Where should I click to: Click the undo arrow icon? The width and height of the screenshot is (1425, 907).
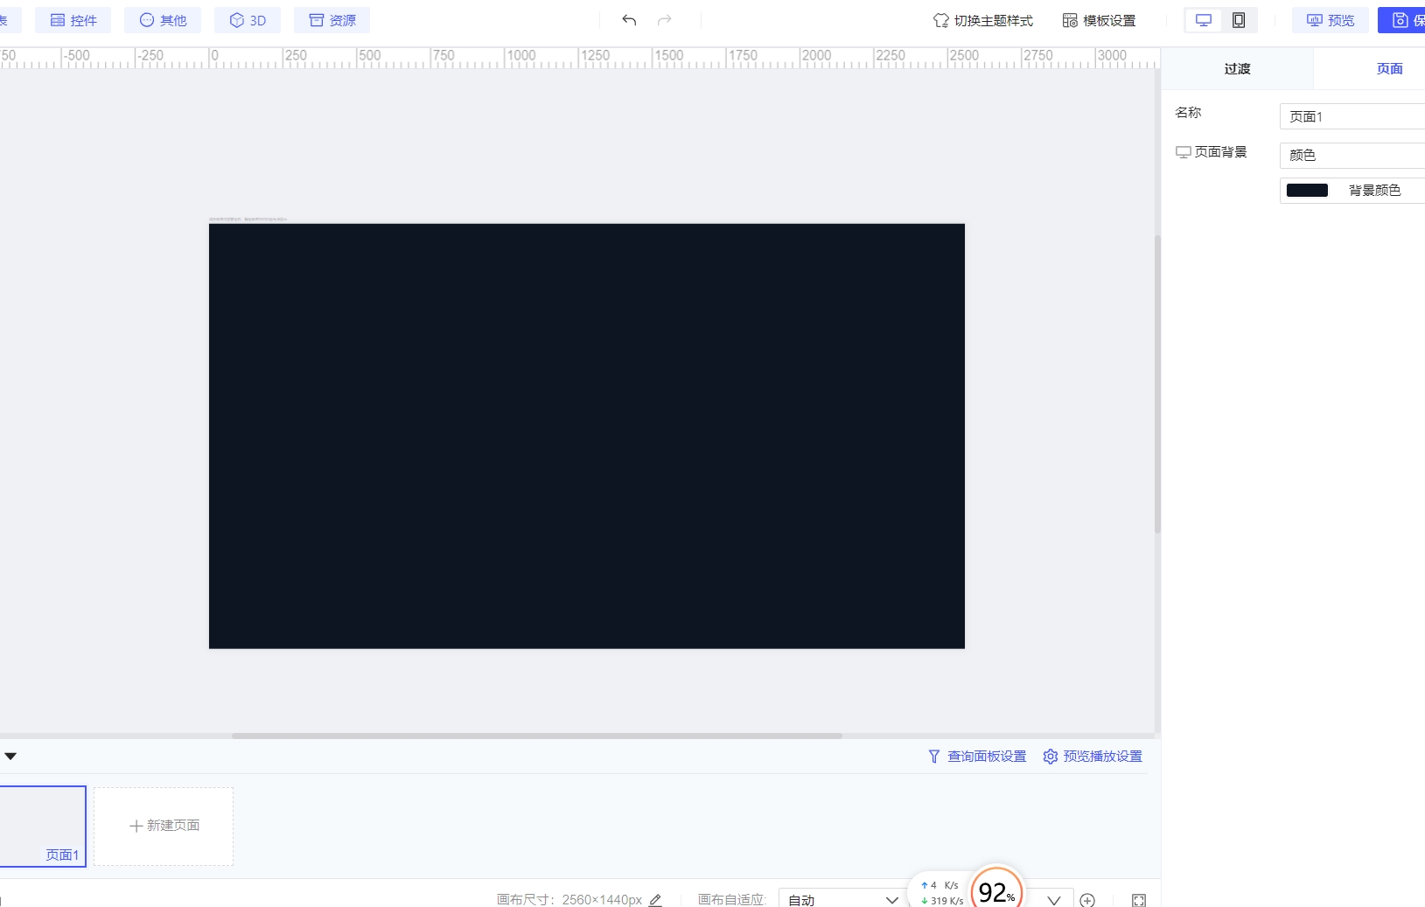click(629, 20)
